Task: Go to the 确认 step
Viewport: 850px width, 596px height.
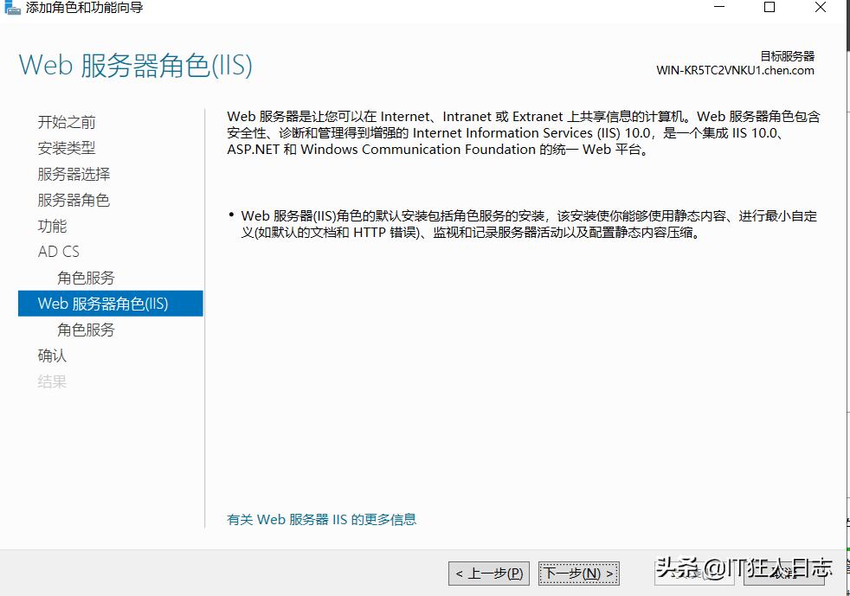Action: click(x=52, y=356)
